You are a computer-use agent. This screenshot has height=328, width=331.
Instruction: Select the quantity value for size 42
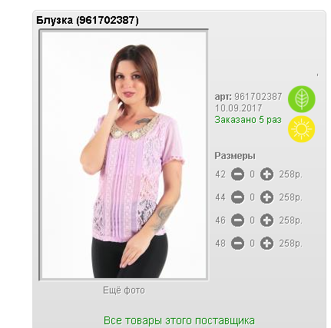[252, 174]
